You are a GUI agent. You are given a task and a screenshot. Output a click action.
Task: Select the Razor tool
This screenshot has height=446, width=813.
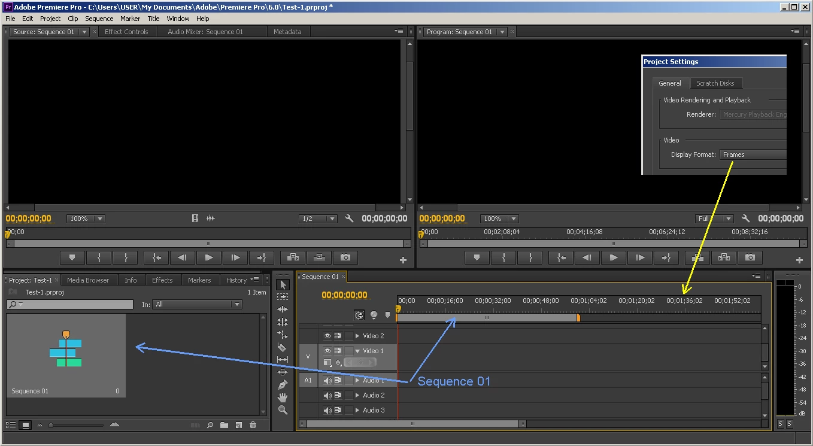coord(283,347)
